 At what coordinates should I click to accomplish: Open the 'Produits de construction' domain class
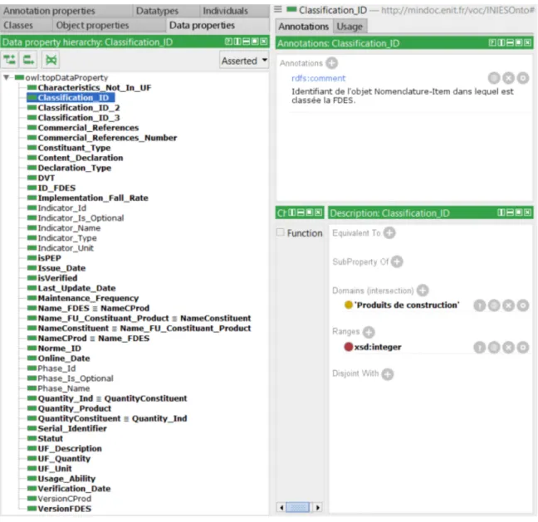tap(407, 305)
